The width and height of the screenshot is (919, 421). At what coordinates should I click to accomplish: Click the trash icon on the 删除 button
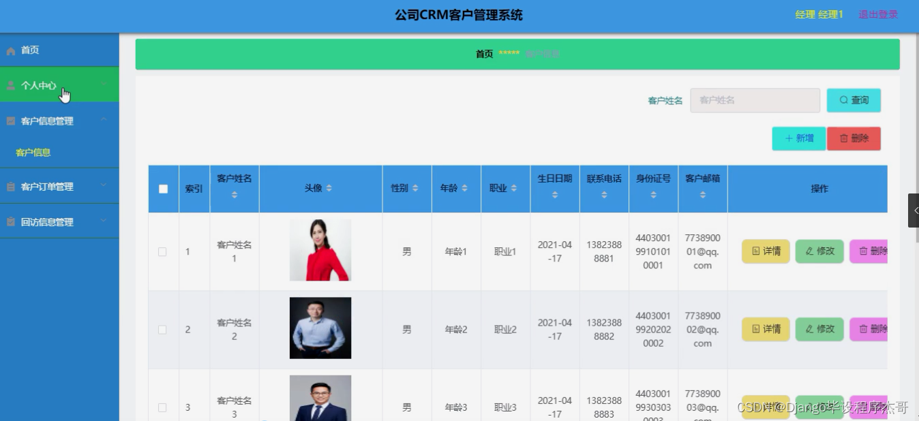(845, 138)
